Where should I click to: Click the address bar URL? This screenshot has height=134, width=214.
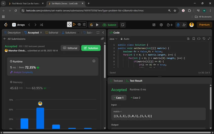(x=85, y=10)
